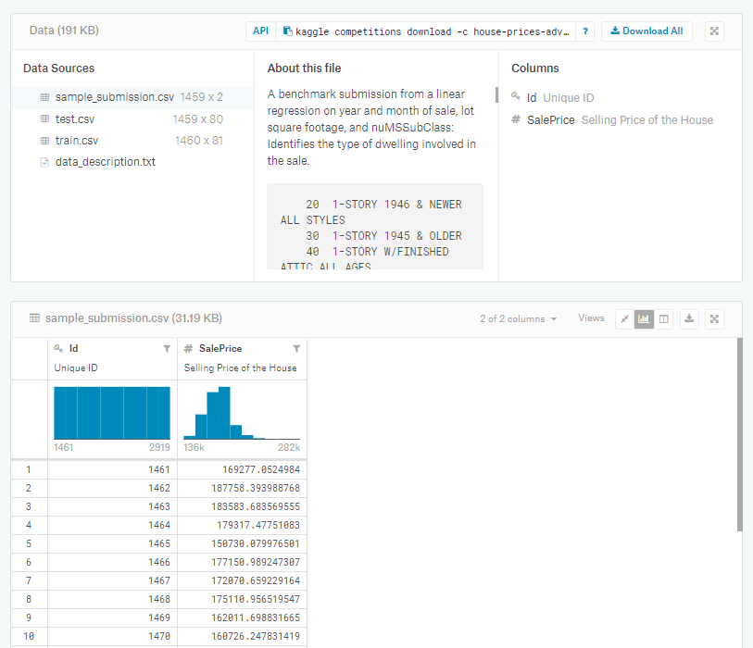Click cell value 179317.47751083
Viewport: 753px width, 648px height.
257,525
